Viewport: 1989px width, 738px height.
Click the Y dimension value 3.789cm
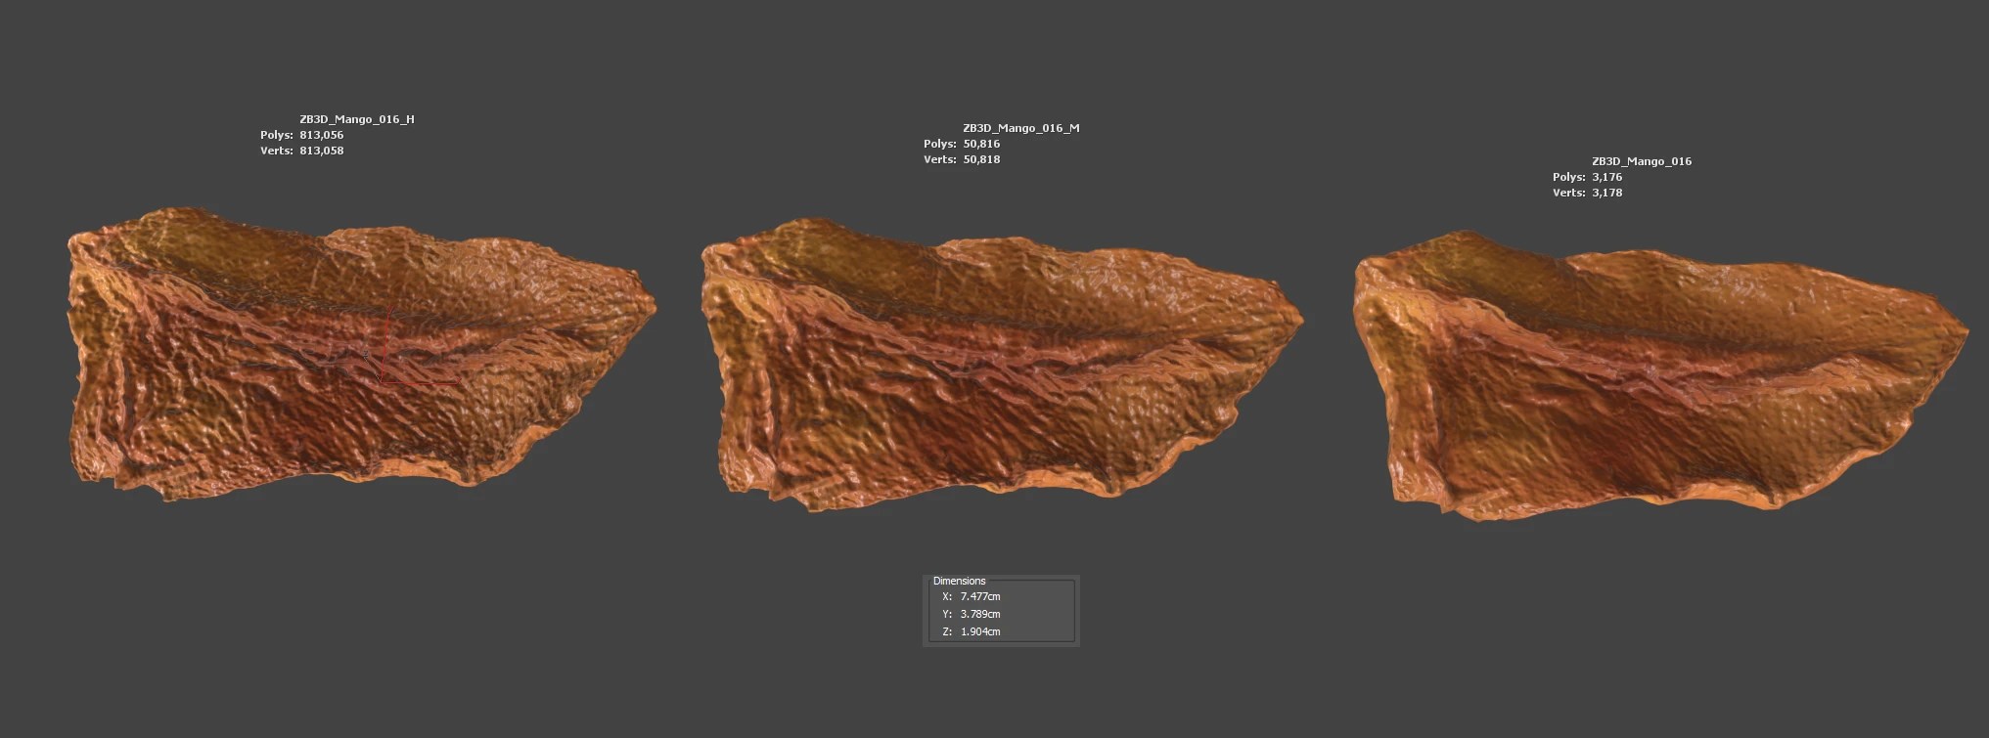(x=979, y=614)
